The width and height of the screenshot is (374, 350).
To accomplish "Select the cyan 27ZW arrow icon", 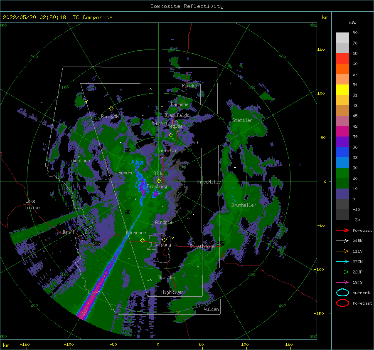I will click(342, 262).
